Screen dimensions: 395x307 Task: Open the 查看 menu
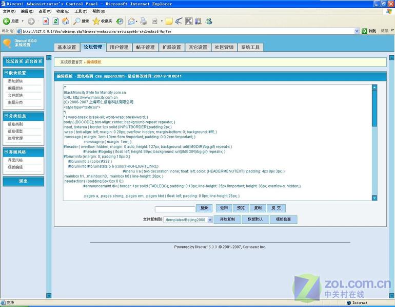click(45, 11)
